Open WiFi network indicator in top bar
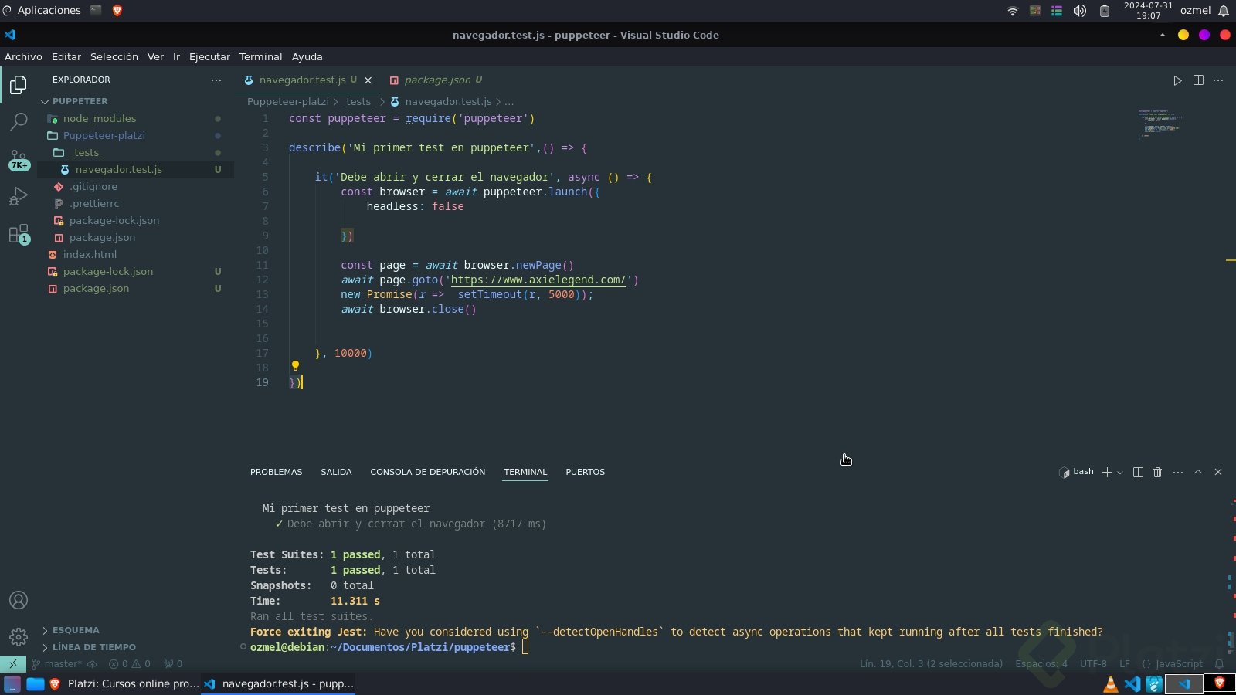This screenshot has height=695, width=1236. [x=1012, y=11]
